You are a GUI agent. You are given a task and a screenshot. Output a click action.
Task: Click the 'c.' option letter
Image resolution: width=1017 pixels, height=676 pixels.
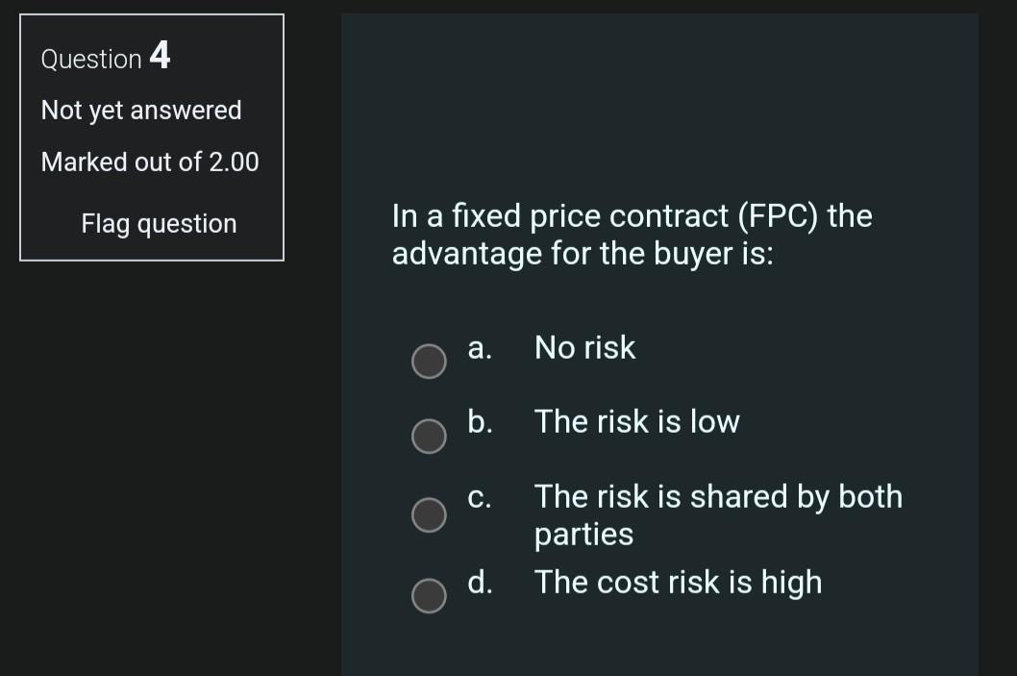(x=479, y=497)
